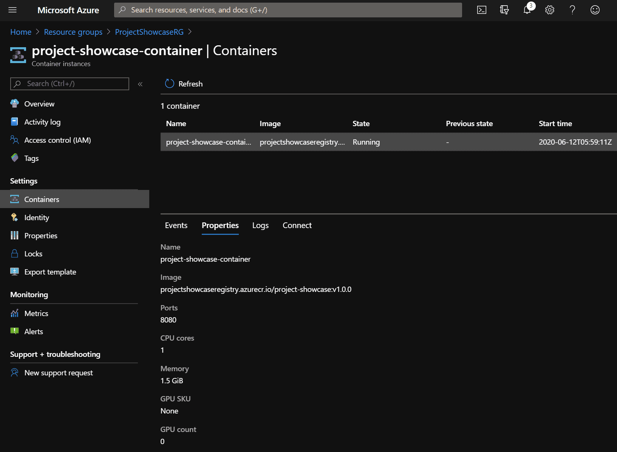Click the Memory value 1.5 GiB
The height and width of the screenshot is (452, 617).
tap(172, 381)
